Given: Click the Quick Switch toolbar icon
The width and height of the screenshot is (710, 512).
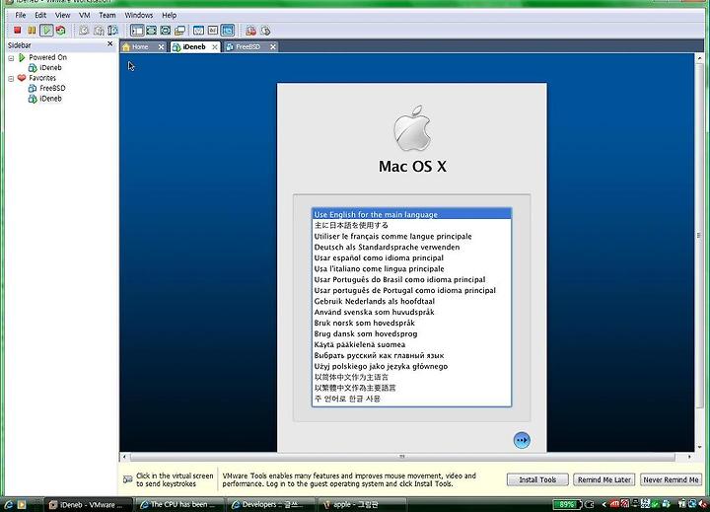Looking at the screenshot, I should [x=151, y=31].
